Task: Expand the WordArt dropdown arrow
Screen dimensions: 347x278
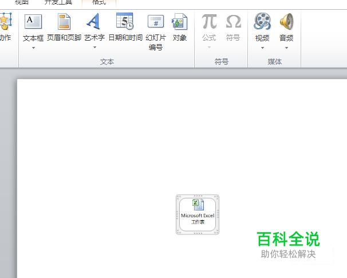Action: tap(94, 48)
